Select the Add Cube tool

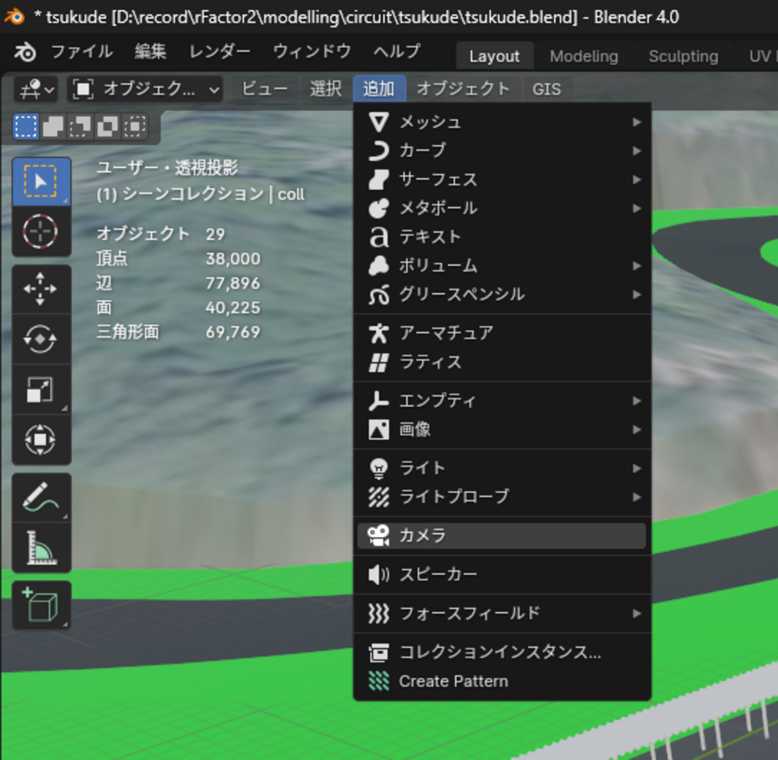(x=41, y=605)
